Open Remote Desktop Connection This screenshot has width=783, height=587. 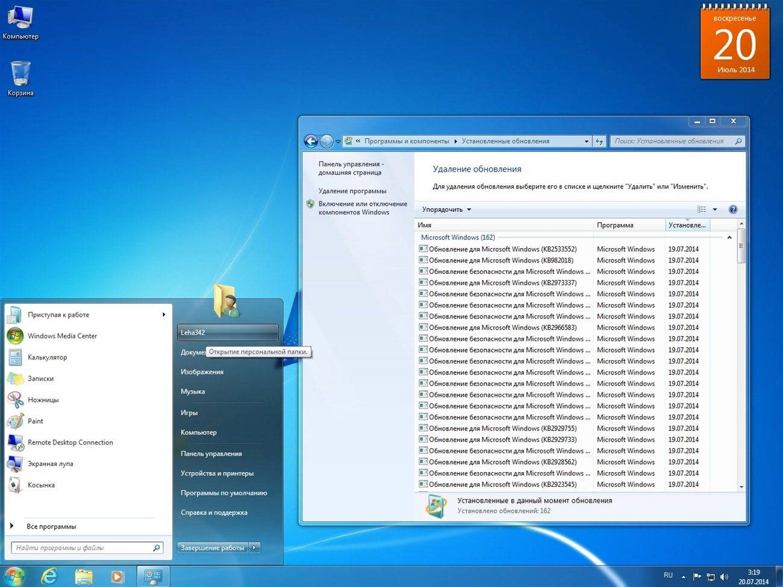tap(87, 442)
